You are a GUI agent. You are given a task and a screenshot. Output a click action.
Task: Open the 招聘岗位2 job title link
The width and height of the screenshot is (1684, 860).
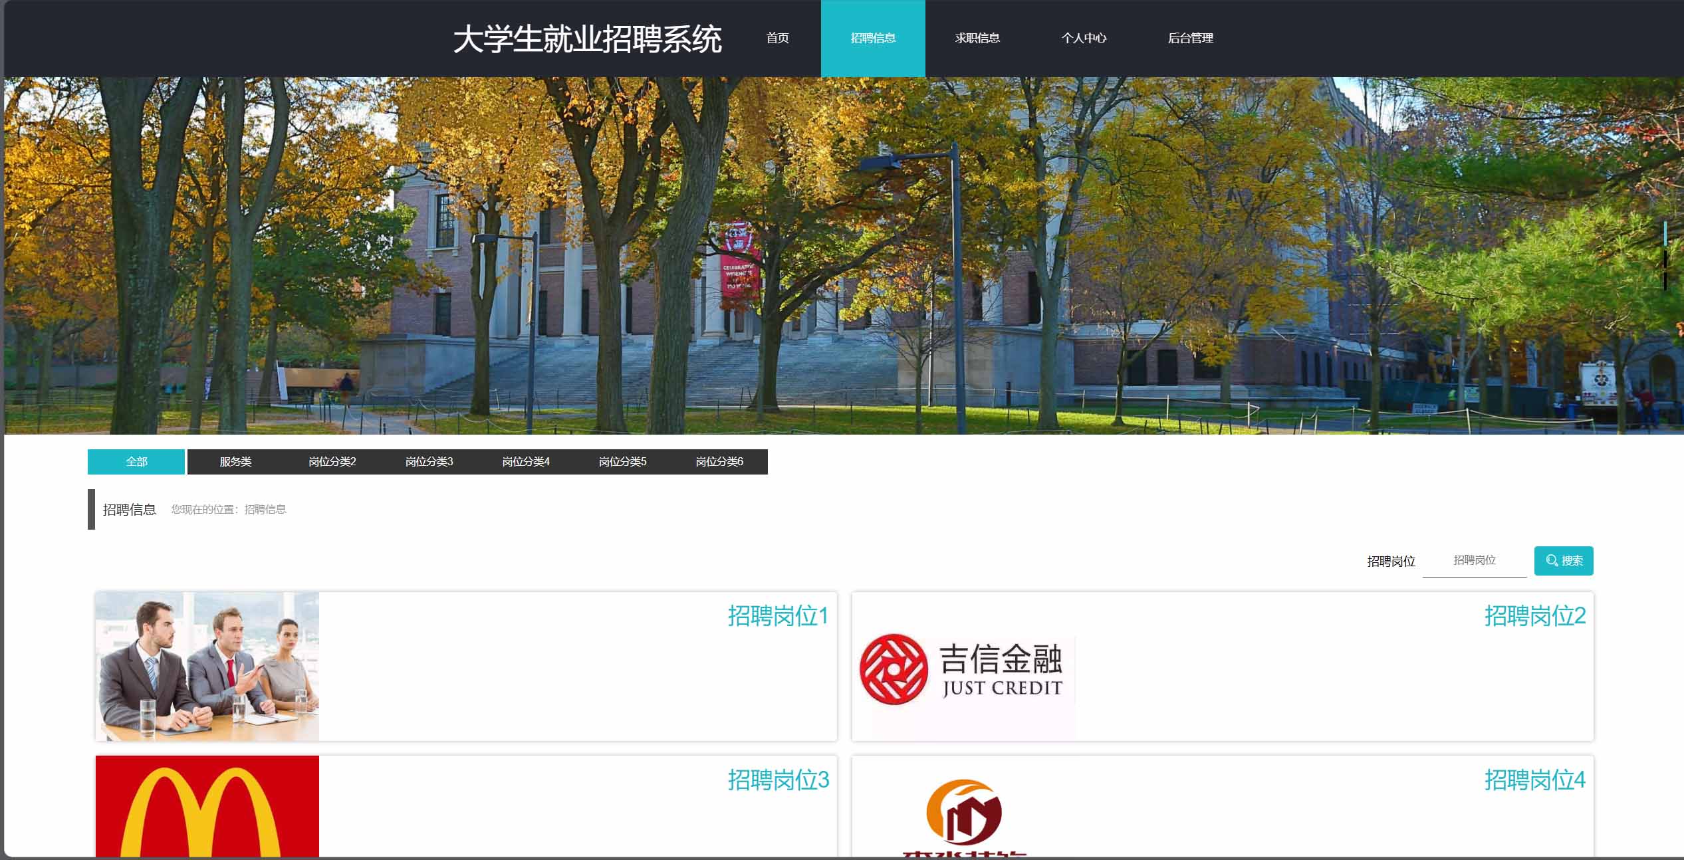coord(1535,615)
